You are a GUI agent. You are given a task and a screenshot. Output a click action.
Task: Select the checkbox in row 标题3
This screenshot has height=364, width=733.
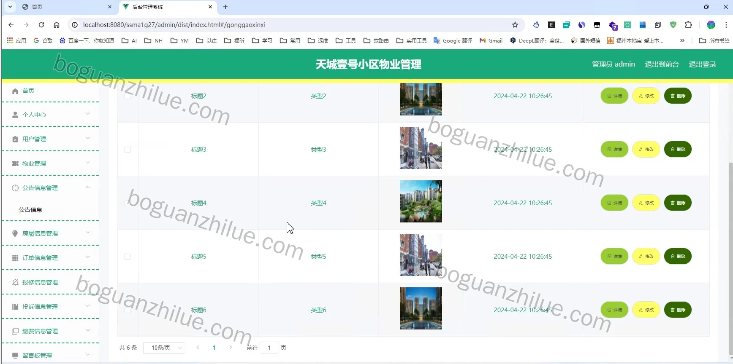point(128,150)
